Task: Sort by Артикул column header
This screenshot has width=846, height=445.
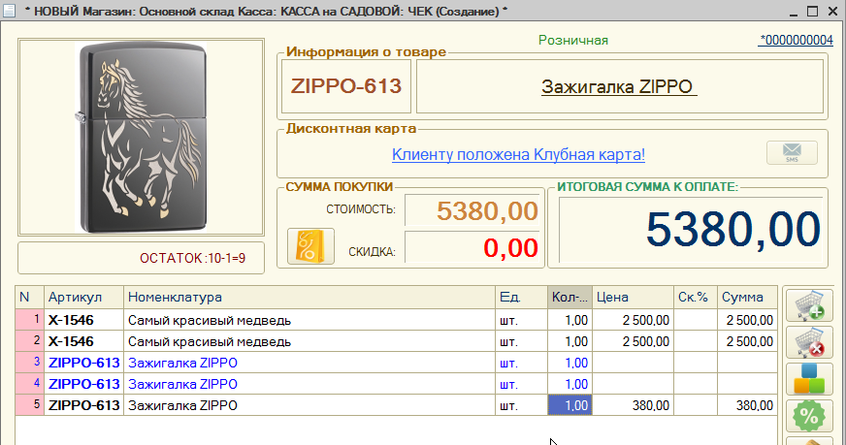Action: tap(83, 298)
